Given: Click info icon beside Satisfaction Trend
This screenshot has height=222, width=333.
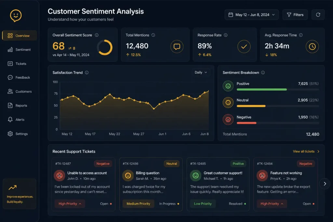Looking at the screenshot, I should [87, 72].
